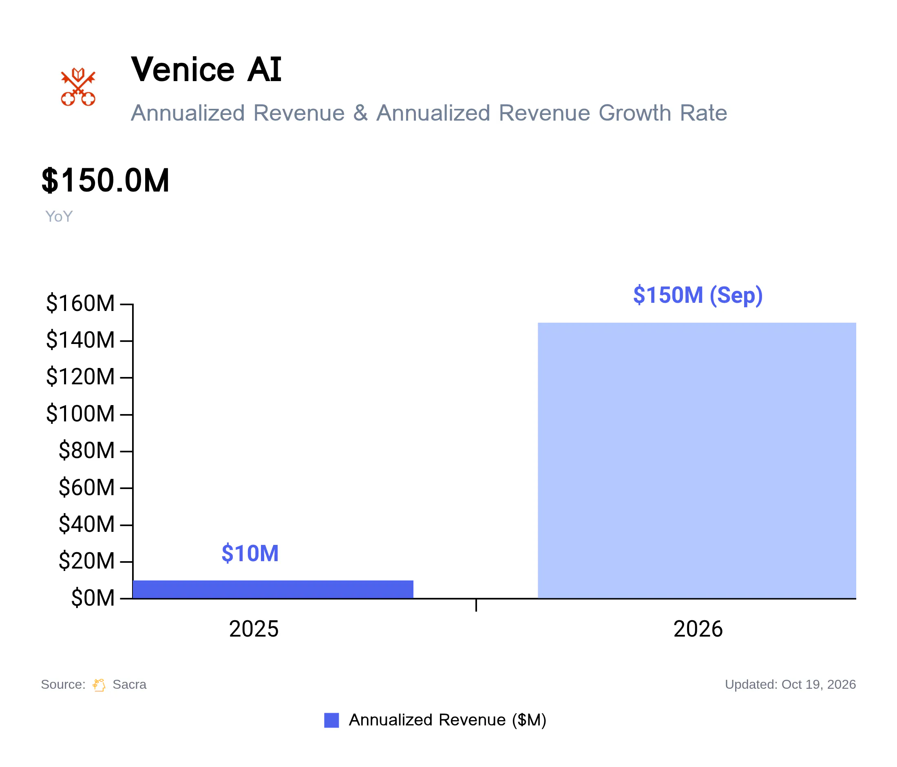Click the $40M y-axis label
Image resolution: width=897 pixels, height=767 pixels.
[86, 525]
